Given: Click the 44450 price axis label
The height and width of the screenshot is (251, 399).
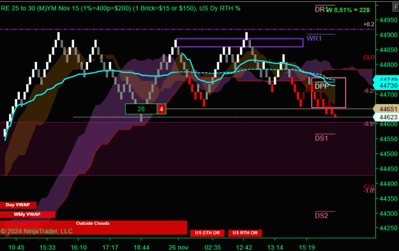Looking at the screenshot, I should (x=388, y=169).
